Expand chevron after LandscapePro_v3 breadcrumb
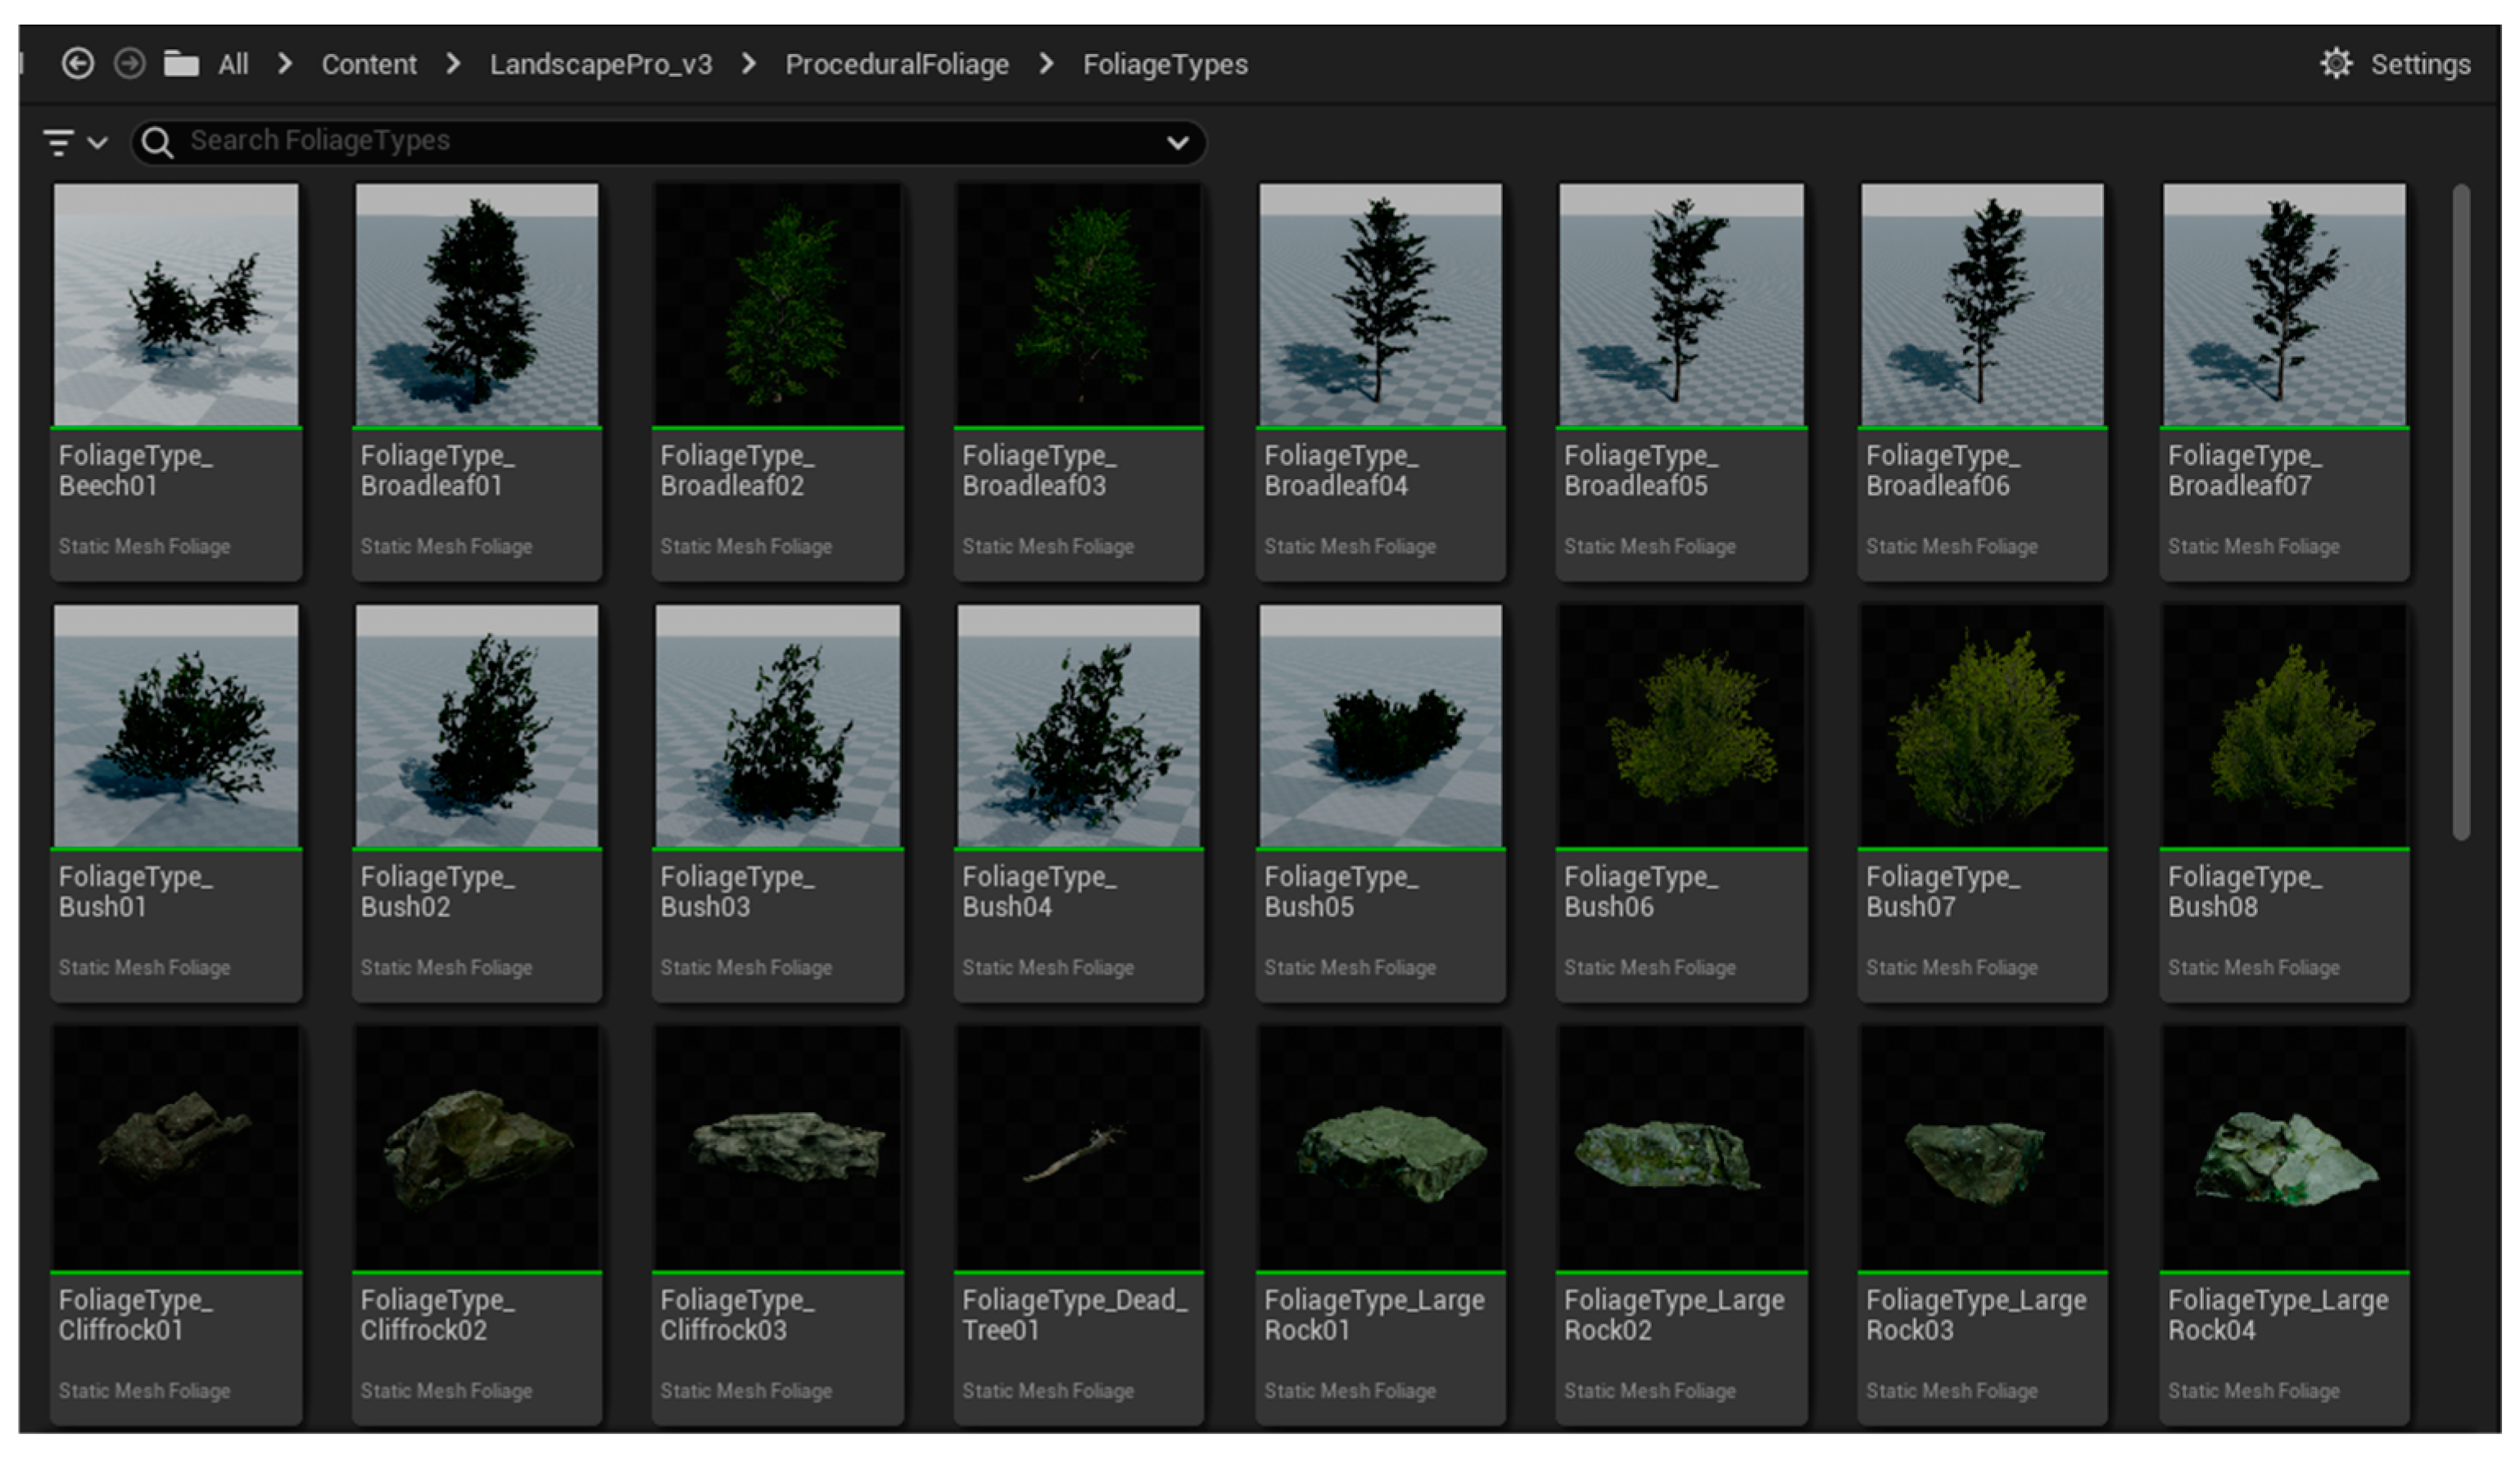The height and width of the screenshot is (1457, 2520). (x=748, y=64)
